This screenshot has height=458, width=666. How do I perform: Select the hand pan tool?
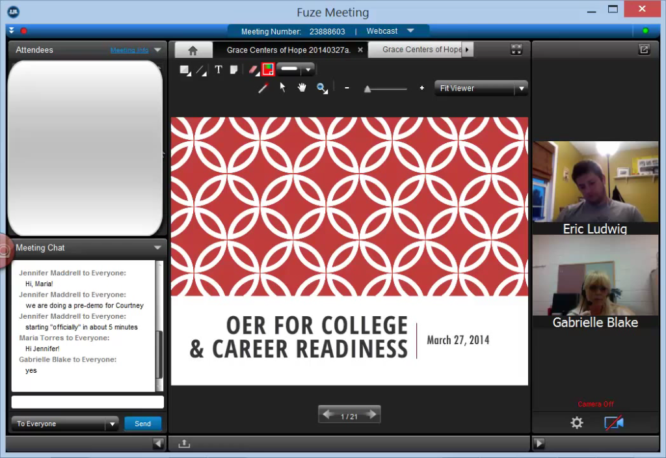pos(302,88)
